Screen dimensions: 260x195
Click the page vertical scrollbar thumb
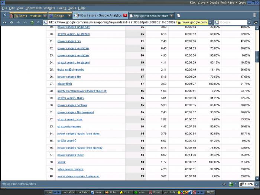tap(257, 57)
